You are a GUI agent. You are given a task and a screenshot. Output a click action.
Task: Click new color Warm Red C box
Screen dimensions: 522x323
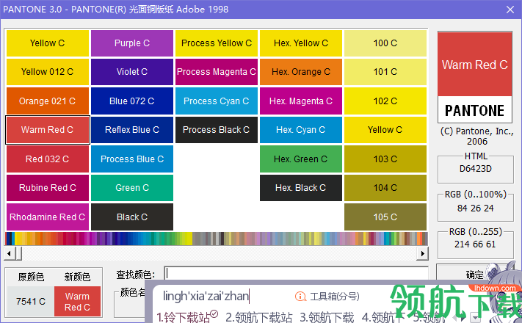tap(77, 302)
